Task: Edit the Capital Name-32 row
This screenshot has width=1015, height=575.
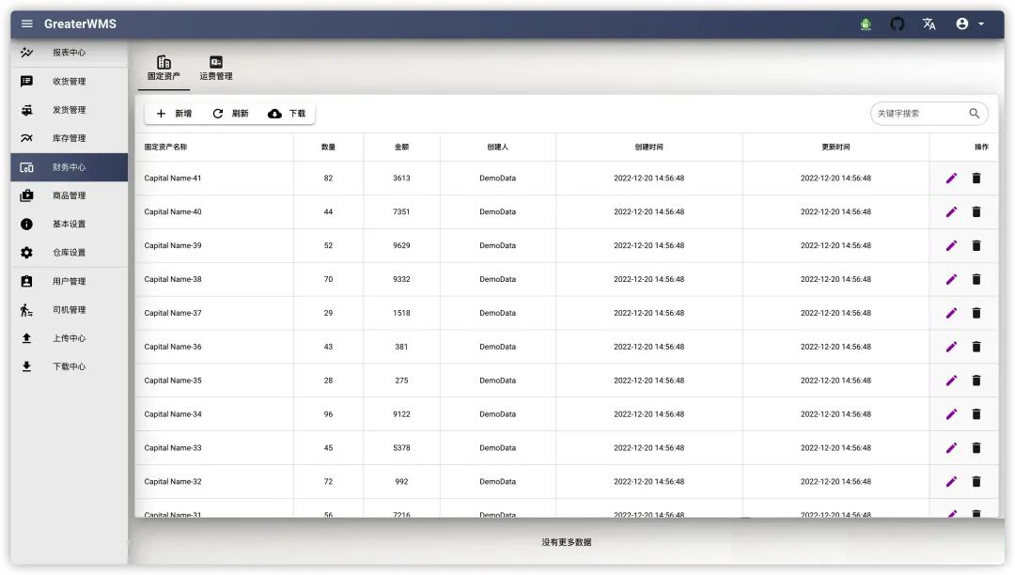Action: 951,481
